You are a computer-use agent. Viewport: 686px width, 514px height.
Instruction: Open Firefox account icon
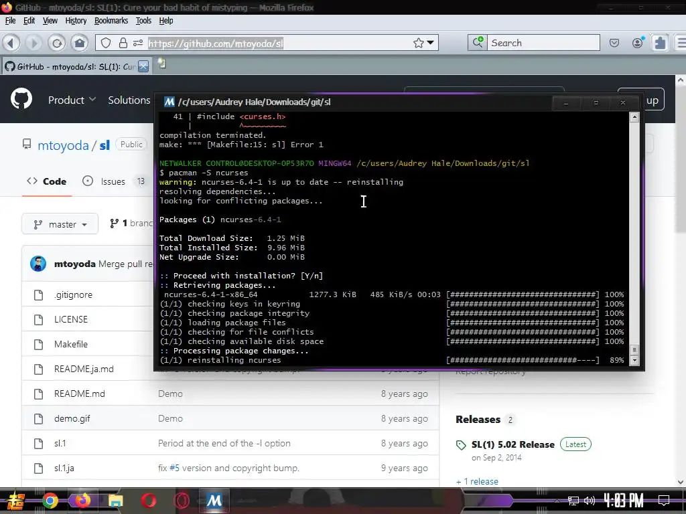click(638, 42)
